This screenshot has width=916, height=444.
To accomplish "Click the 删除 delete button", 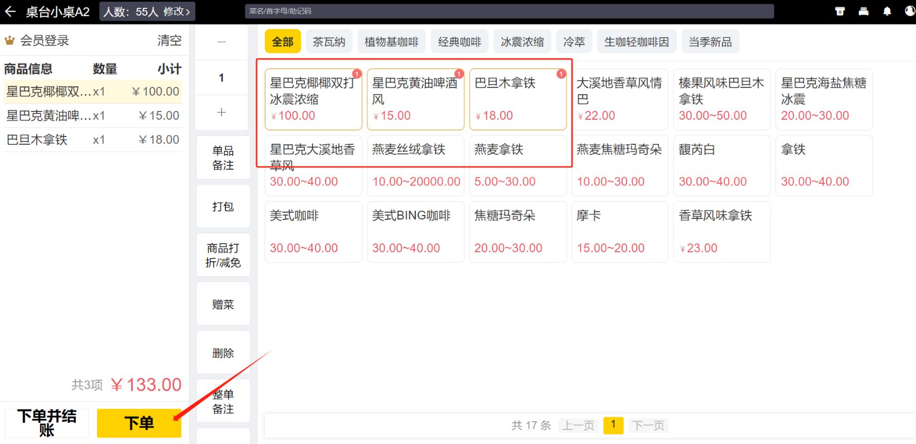I will click(223, 353).
